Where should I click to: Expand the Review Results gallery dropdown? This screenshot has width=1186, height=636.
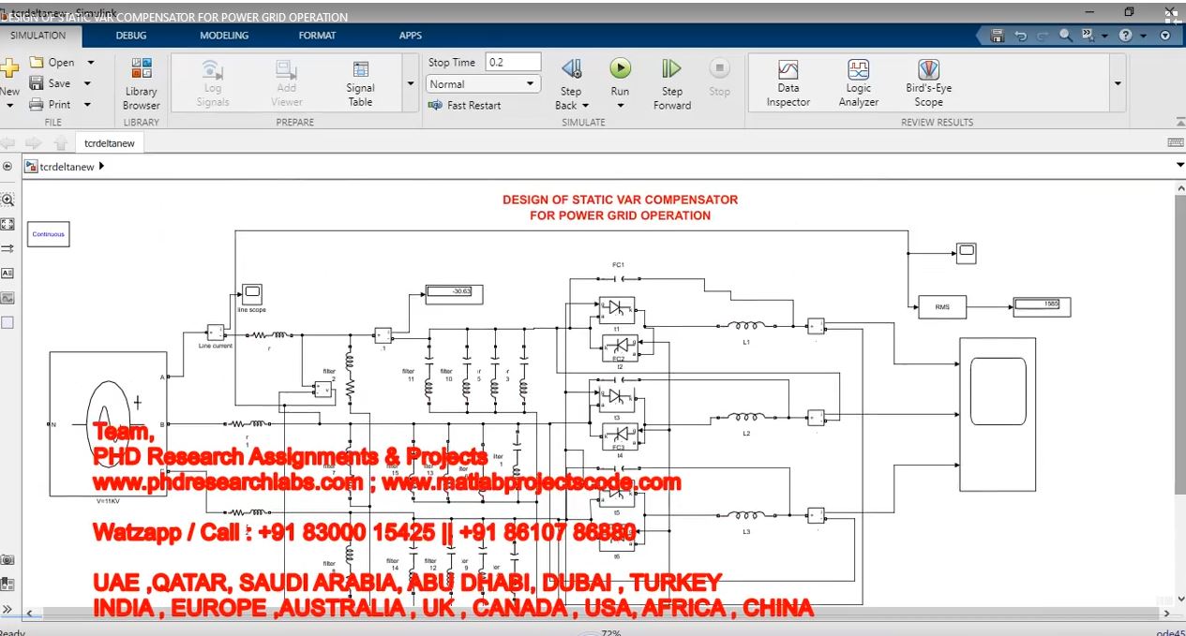point(1118,83)
